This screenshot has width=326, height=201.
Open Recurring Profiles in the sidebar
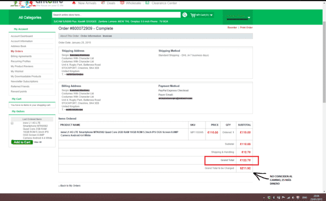21,61
